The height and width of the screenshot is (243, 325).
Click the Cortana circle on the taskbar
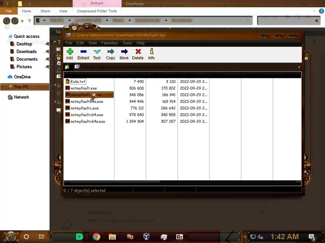[x=26, y=237]
